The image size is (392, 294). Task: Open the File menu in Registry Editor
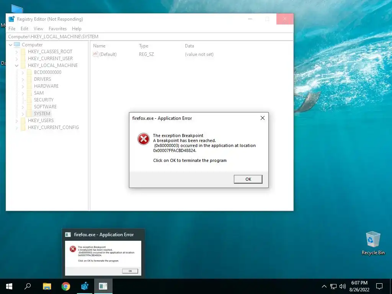pyautogui.click(x=12, y=28)
